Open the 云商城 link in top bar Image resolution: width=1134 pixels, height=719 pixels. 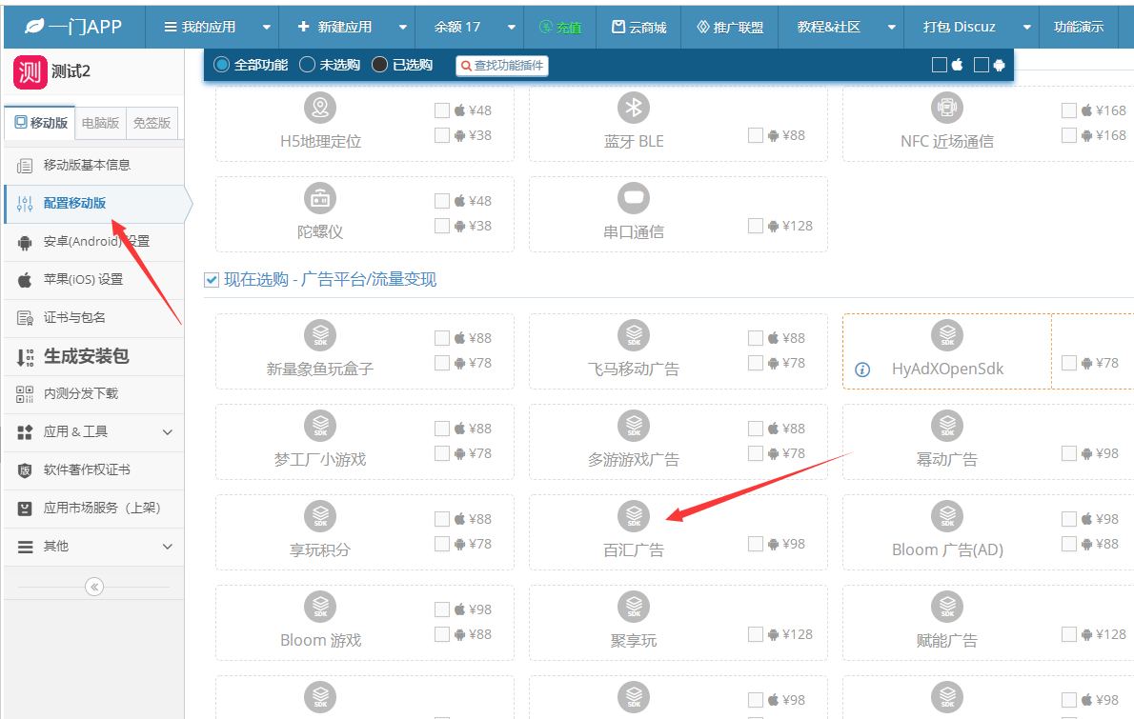[x=638, y=28]
